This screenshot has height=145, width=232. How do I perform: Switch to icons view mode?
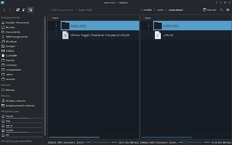18,10
